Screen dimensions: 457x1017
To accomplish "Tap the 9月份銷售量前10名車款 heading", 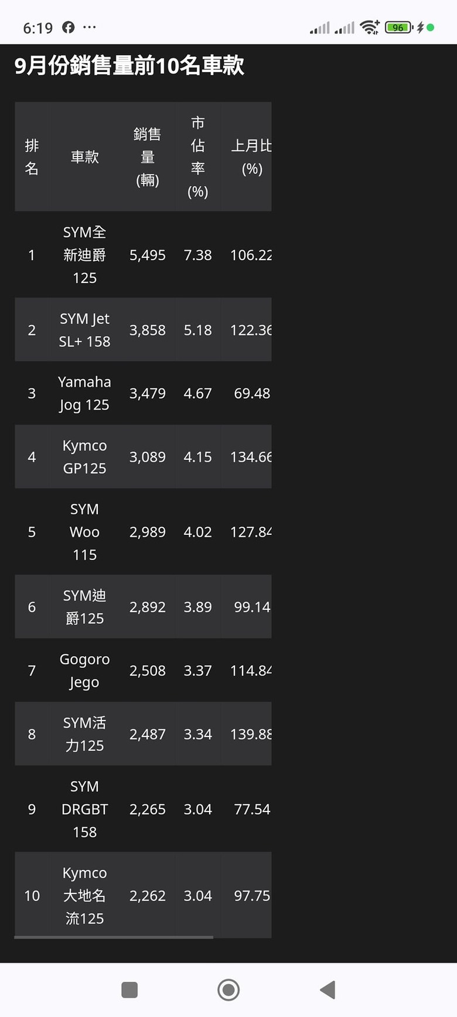I will point(129,66).
